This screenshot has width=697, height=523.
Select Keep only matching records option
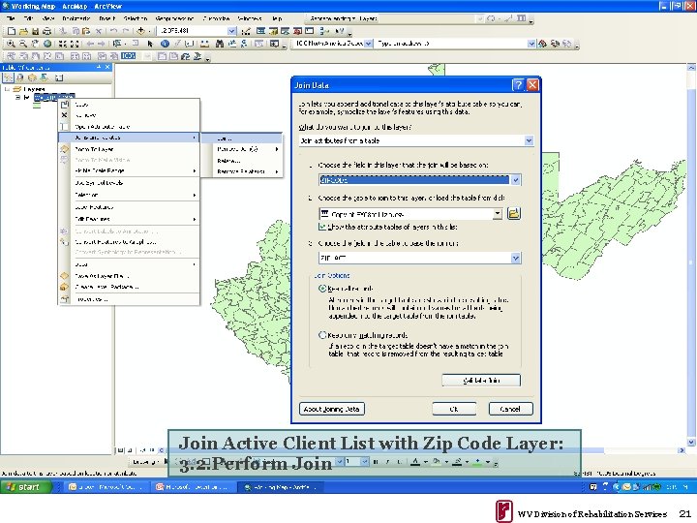click(322, 335)
